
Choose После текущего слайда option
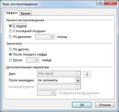point(10,54)
